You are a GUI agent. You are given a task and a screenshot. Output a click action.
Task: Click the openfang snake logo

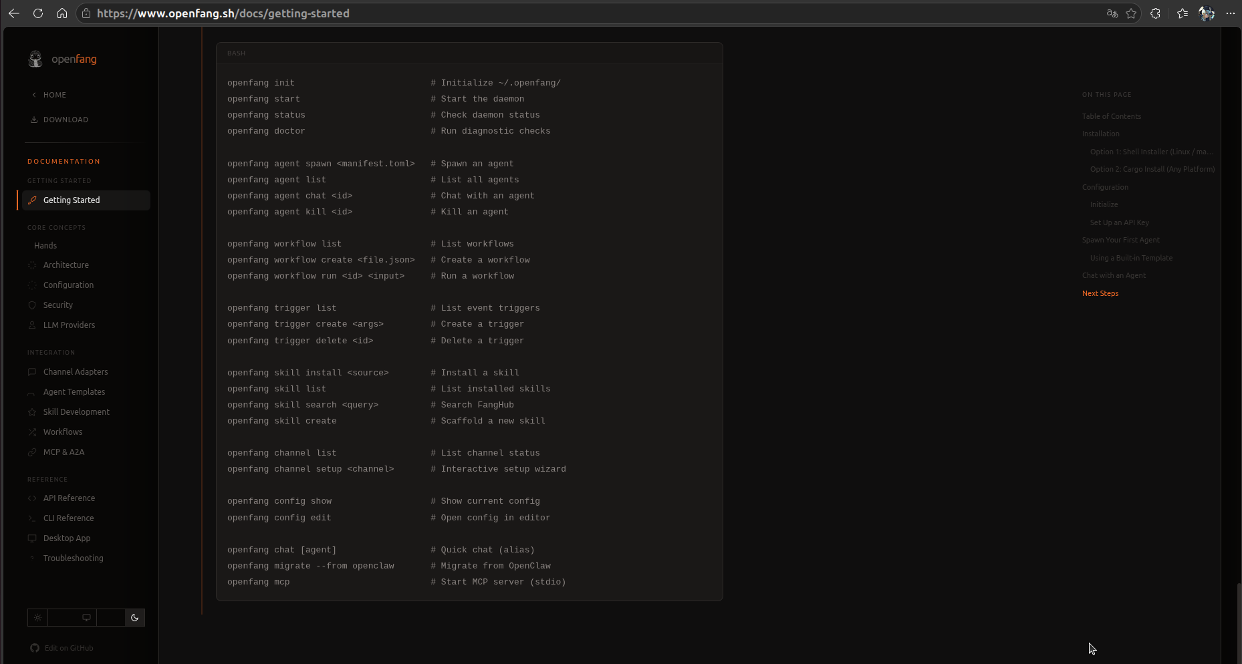[x=35, y=59]
